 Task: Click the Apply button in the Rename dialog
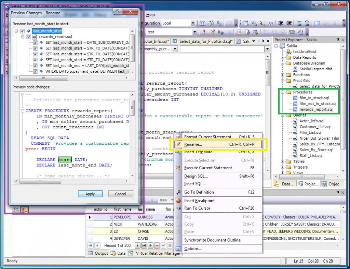[x=90, y=194]
